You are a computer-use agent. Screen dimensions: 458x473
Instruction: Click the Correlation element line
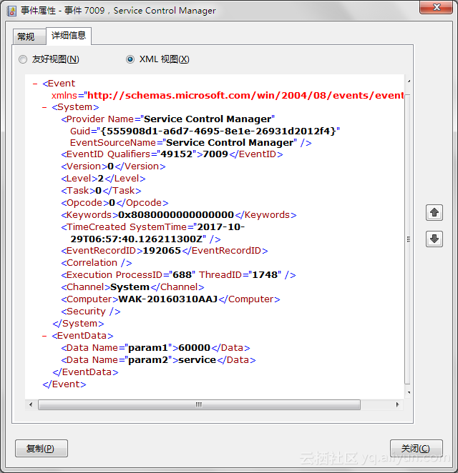point(97,263)
